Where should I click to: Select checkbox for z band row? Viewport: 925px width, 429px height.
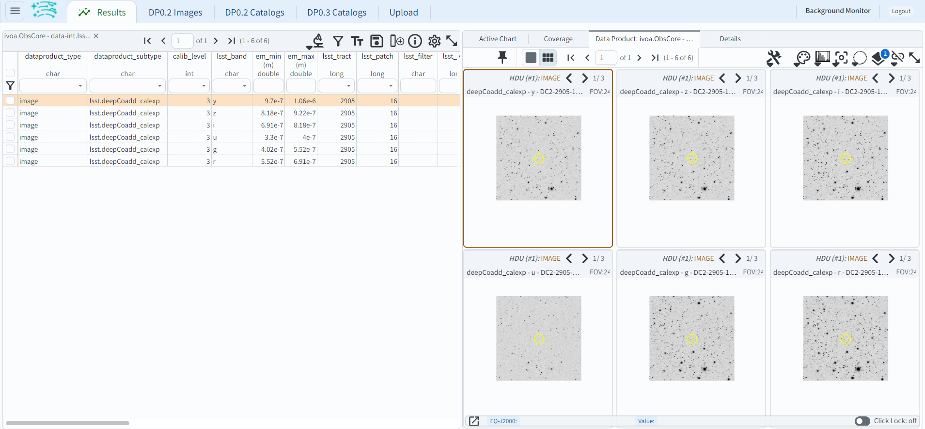[x=10, y=112]
